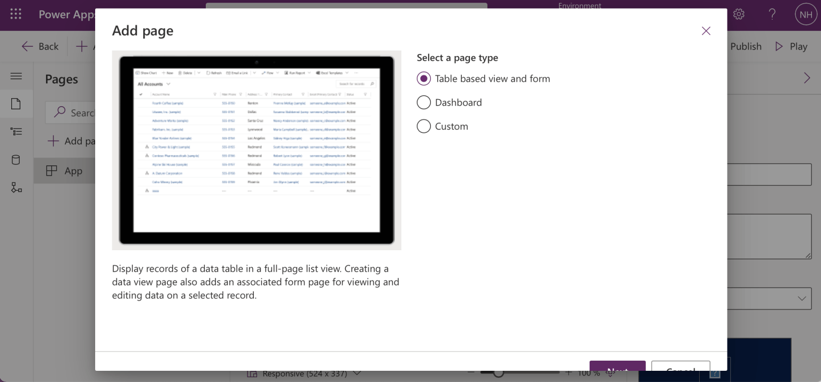Open the app launcher waffle icon
This screenshot has width=821, height=382.
(16, 14)
